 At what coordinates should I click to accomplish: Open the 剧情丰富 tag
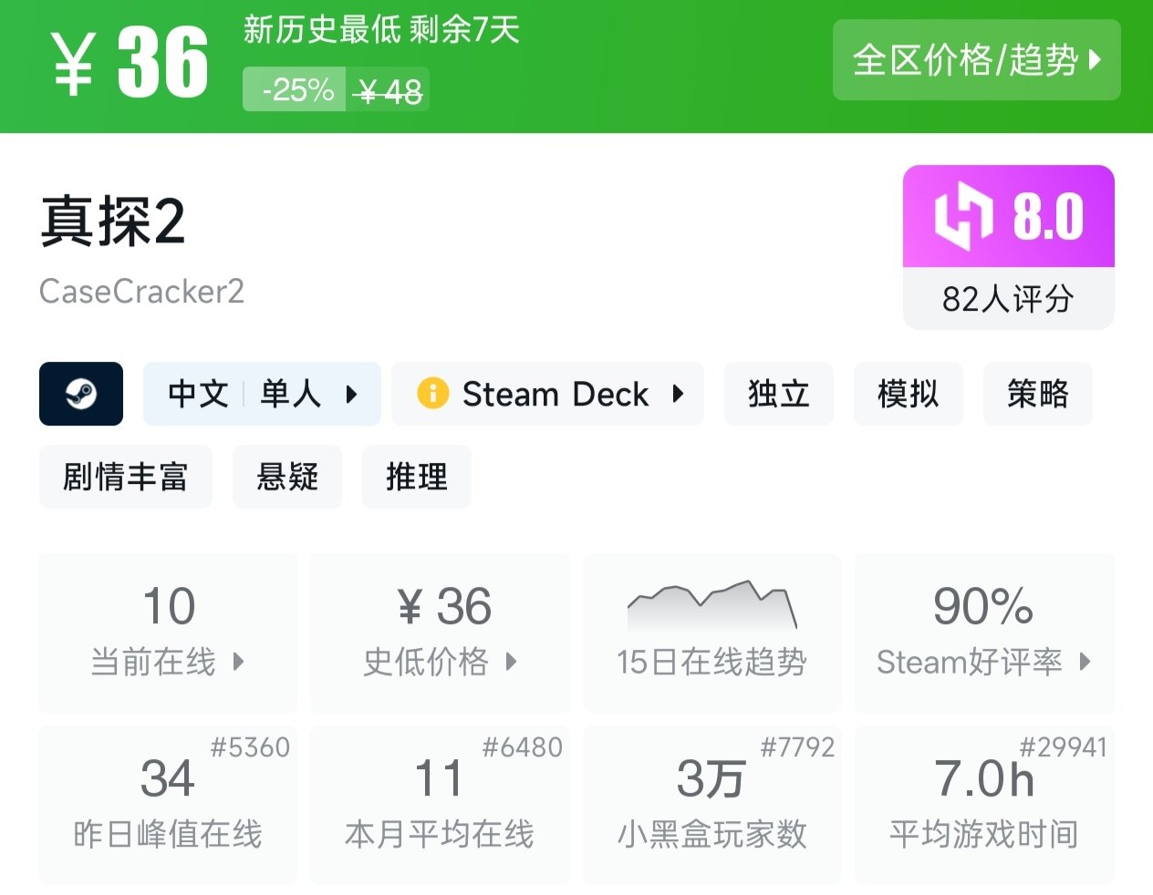[x=125, y=477]
